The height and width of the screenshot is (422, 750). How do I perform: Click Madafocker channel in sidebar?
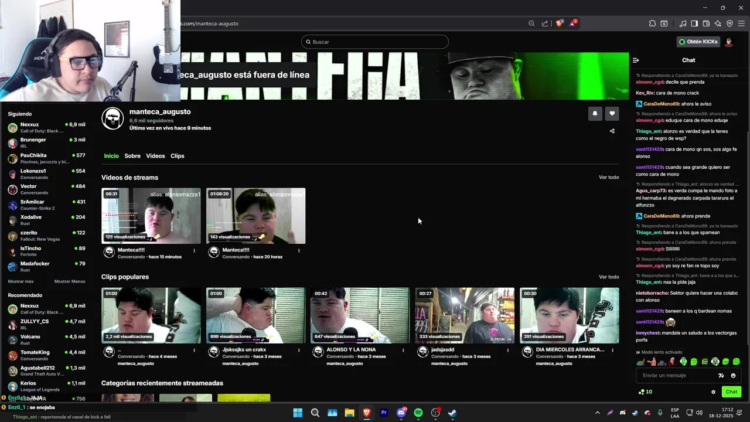(46, 267)
